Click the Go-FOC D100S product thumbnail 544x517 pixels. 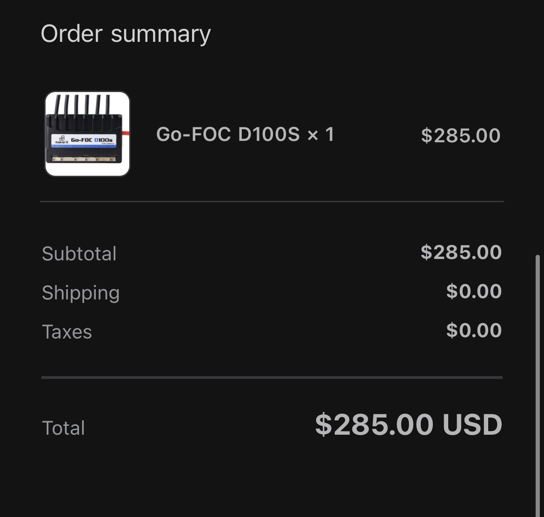point(87,134)
